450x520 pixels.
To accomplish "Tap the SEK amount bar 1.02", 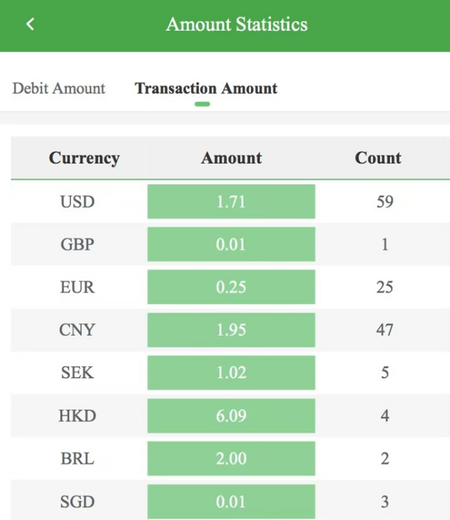I will (x=231, y=373).
